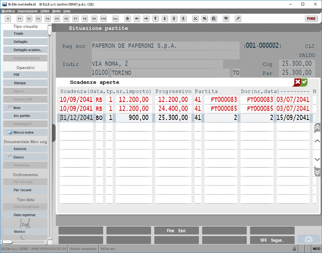
Task: Confirm Scadenze aperte with green check icon
Action: tap(304, 82)
